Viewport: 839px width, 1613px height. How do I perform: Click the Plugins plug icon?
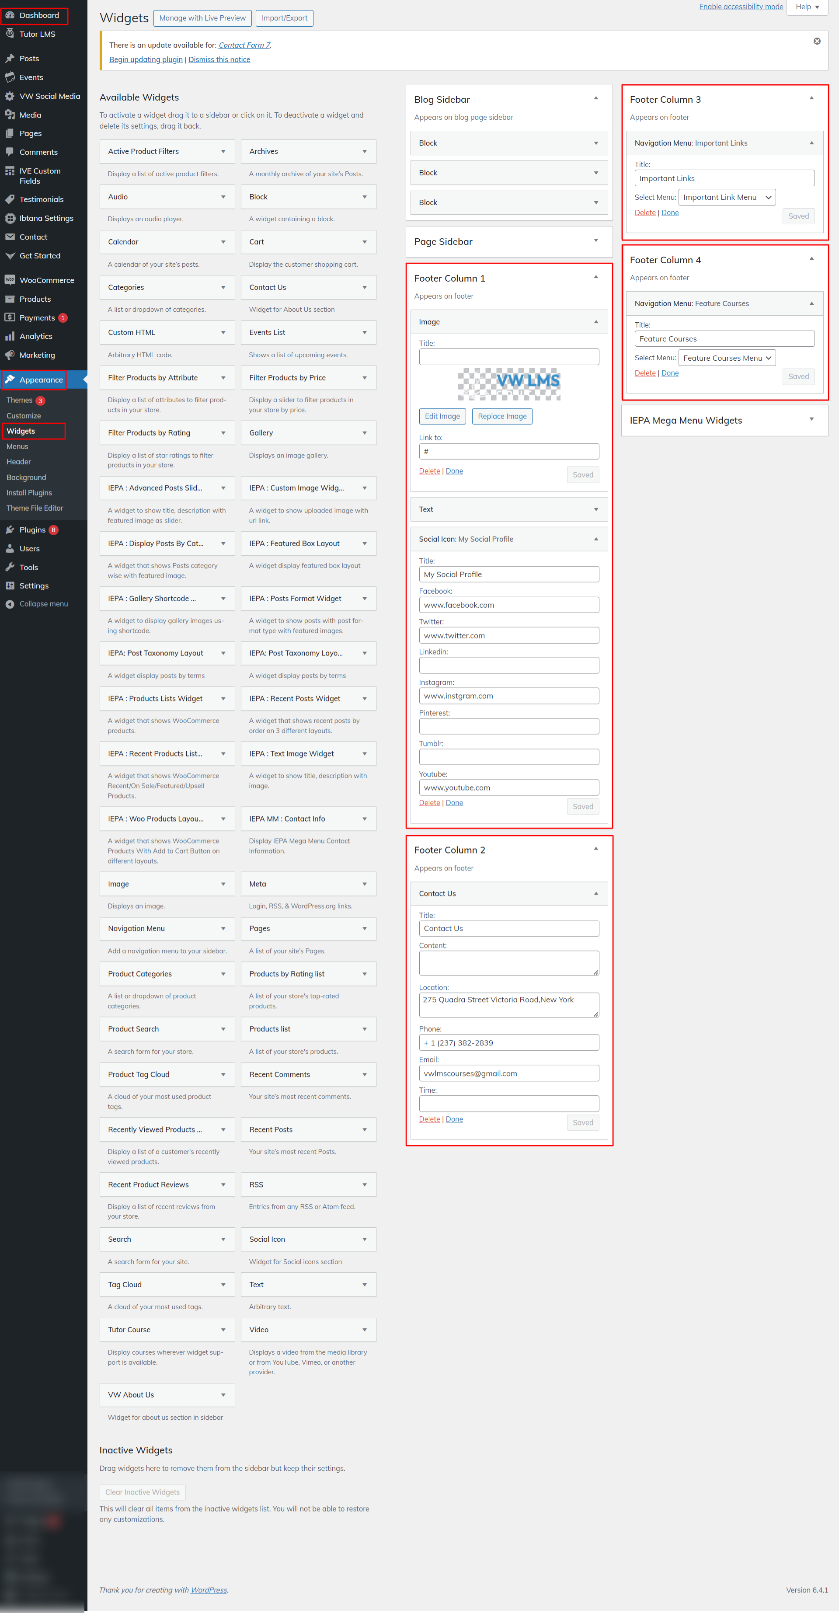click(10, 530)
